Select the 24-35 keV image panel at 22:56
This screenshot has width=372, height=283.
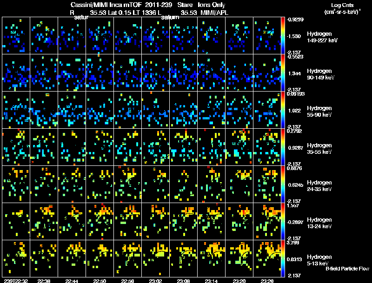pyautogui.click(x=127, y=184)
